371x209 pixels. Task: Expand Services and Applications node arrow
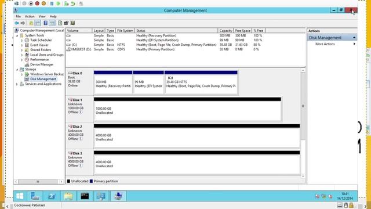tap(17, 84)
